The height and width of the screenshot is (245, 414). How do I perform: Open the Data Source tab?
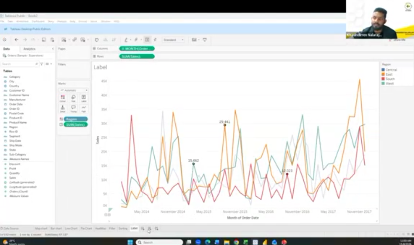(10, 228)
